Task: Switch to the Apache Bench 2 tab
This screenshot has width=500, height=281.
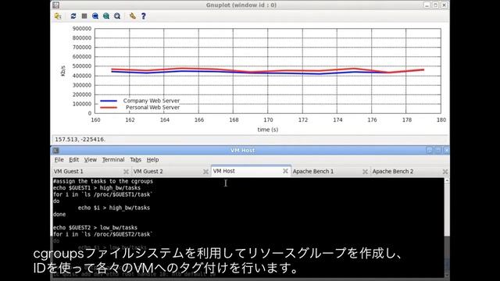Action: pyautogui.click(x=410, y=172)
